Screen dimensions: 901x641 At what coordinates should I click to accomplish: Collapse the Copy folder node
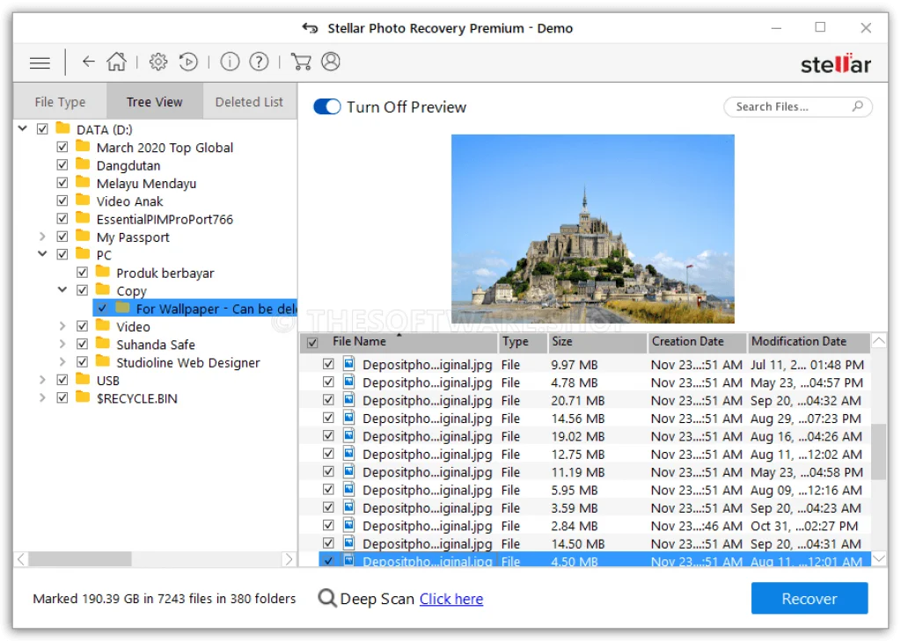pos(62,289)
